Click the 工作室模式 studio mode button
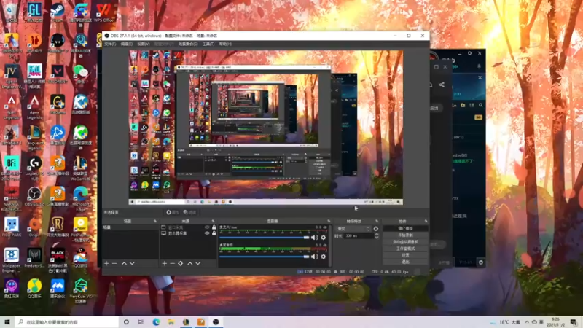This screenshot has height=328, width=583. 405,249
